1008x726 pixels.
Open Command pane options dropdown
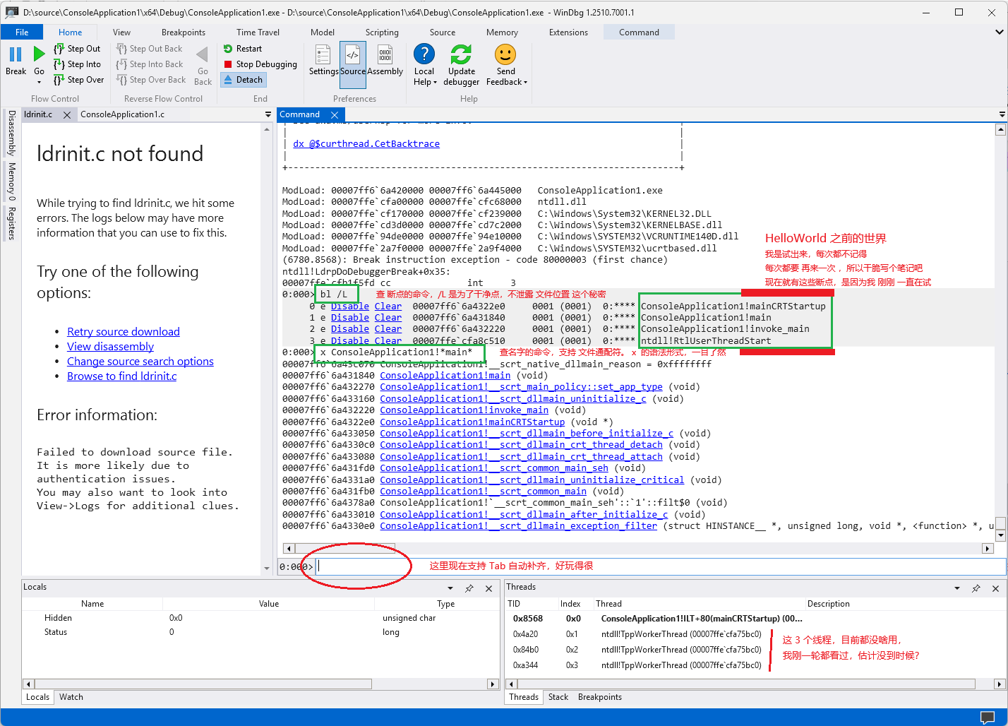(x=1002, y=114)
